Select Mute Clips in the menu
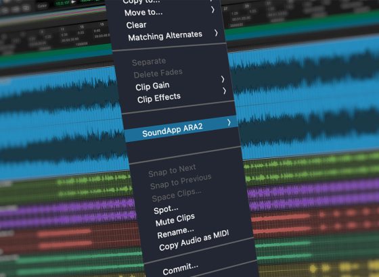The width and height of the screenshot is (379, 277). pos(175,220)
